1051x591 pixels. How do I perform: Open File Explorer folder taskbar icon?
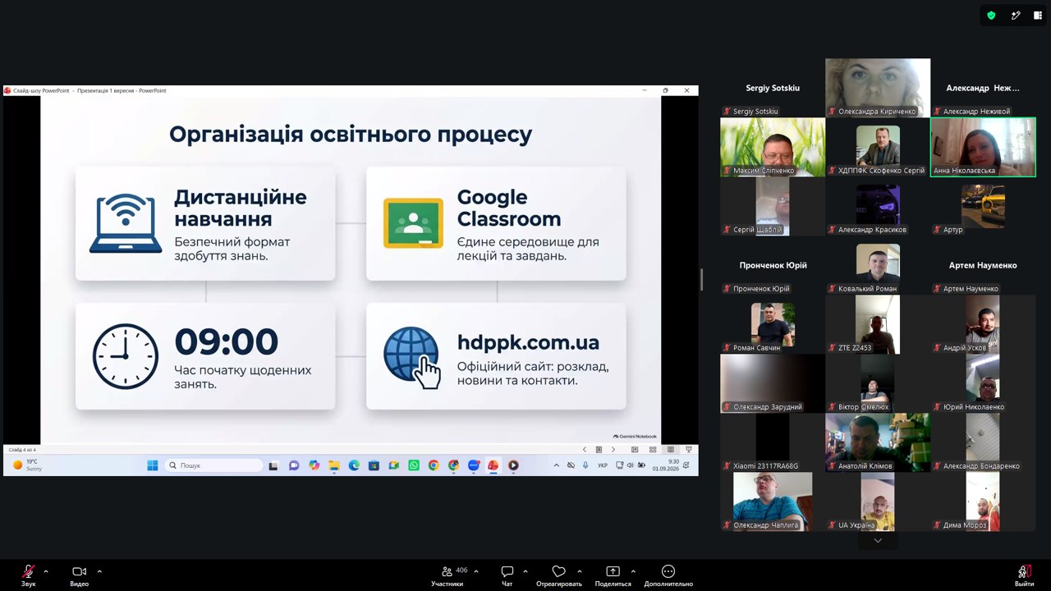[x=334, y=465]
